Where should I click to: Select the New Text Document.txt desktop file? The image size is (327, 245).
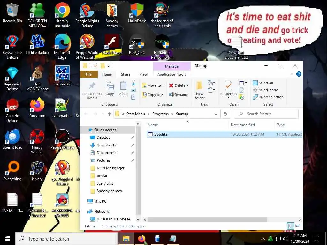tap(236, 47)
